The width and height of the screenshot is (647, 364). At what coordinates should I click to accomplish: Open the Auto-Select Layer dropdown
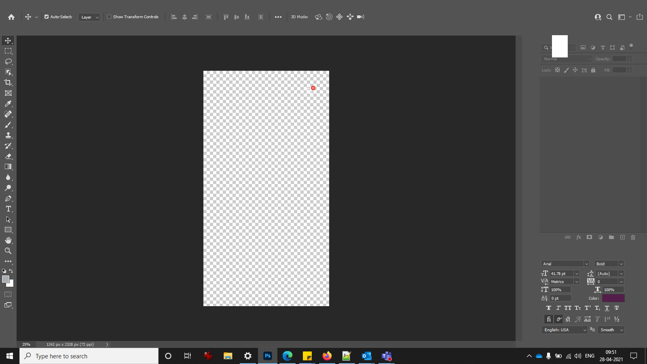89,17
